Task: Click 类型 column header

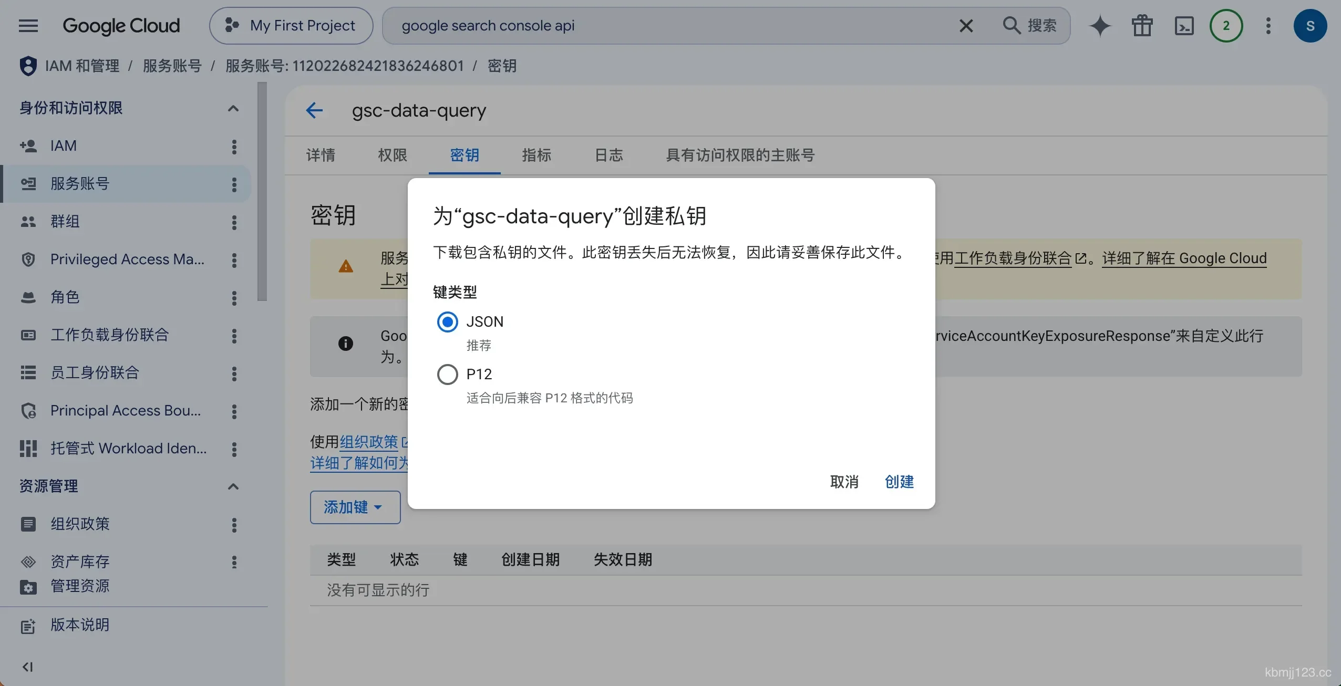Action: coord(341,560)
